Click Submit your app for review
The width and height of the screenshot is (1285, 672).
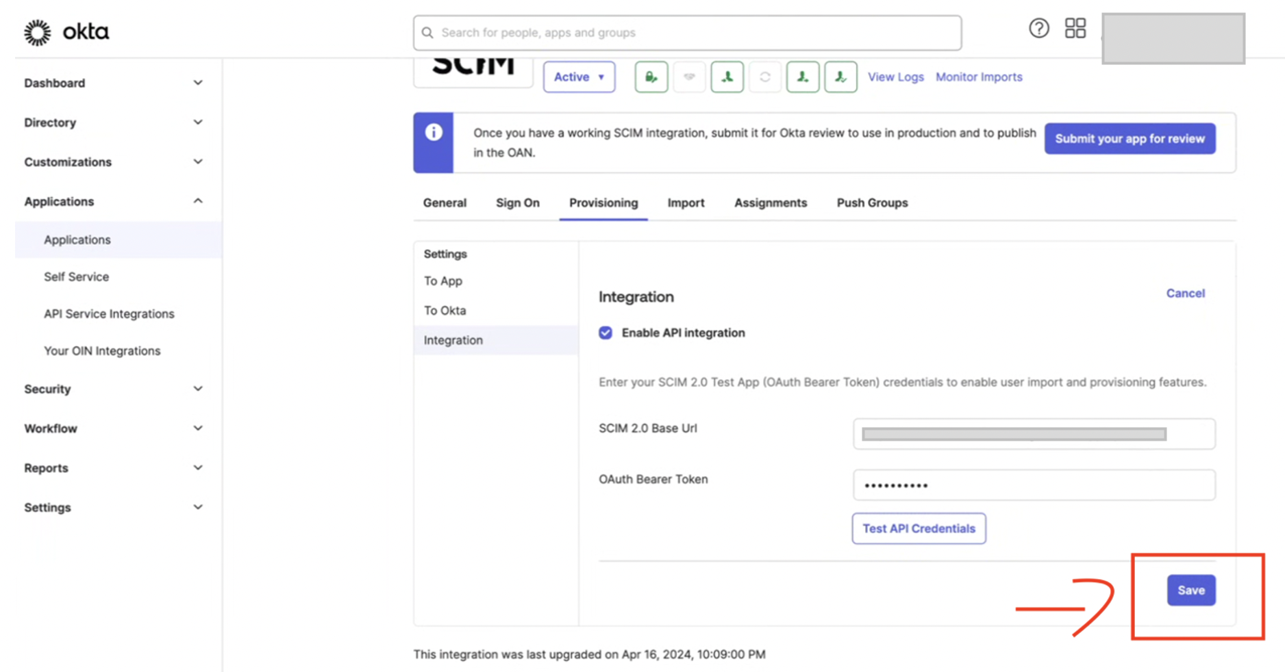point(1130,138)
